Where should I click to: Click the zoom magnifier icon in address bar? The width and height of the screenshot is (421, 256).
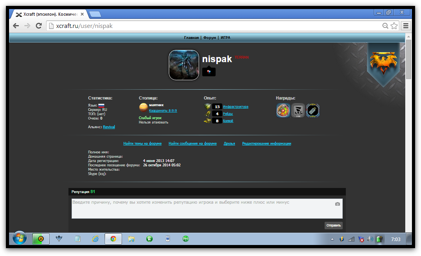click(x=386, y=26)
